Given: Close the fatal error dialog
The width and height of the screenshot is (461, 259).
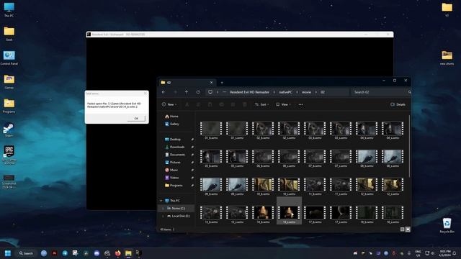Looking at the screenshot, I should click(146, 94).
